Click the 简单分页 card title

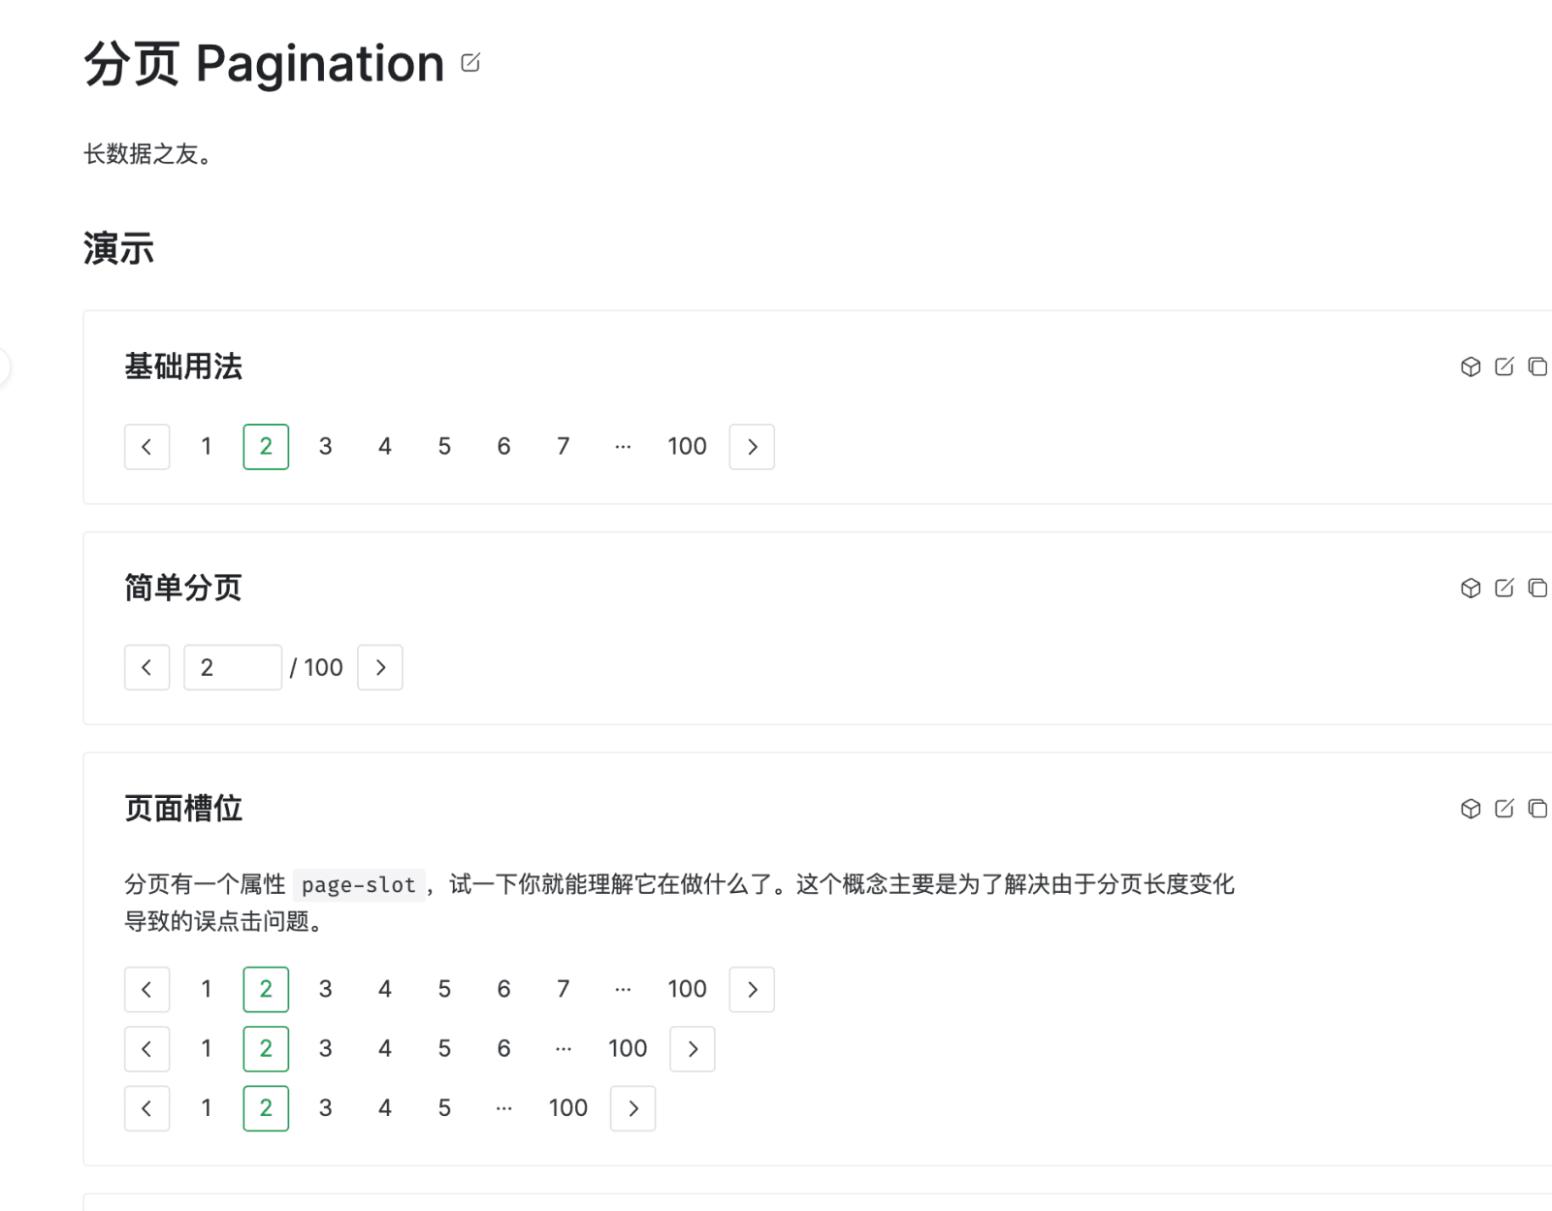click(183, 588)
